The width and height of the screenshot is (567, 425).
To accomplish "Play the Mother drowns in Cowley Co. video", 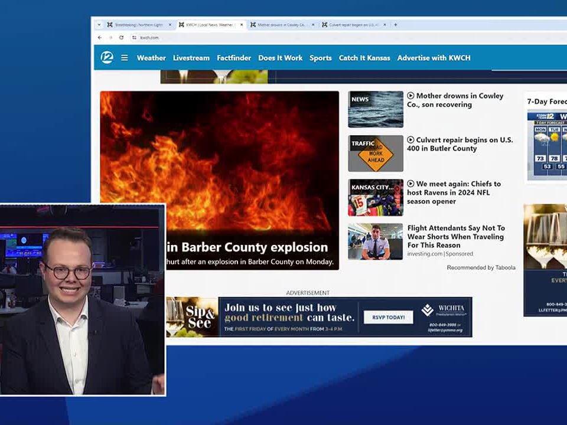I will pos(410,96).
